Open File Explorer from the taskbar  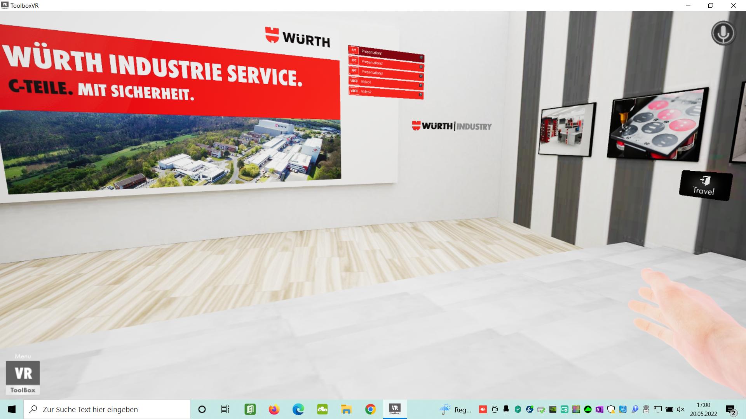346,409
